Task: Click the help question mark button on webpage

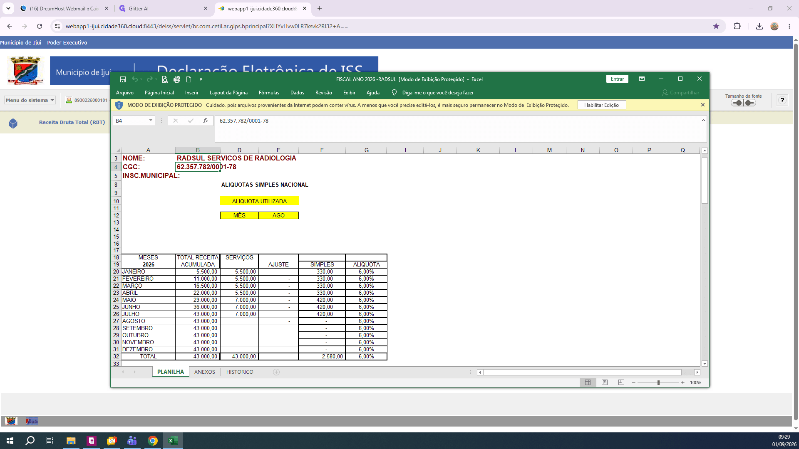Action: click(782, 100)
